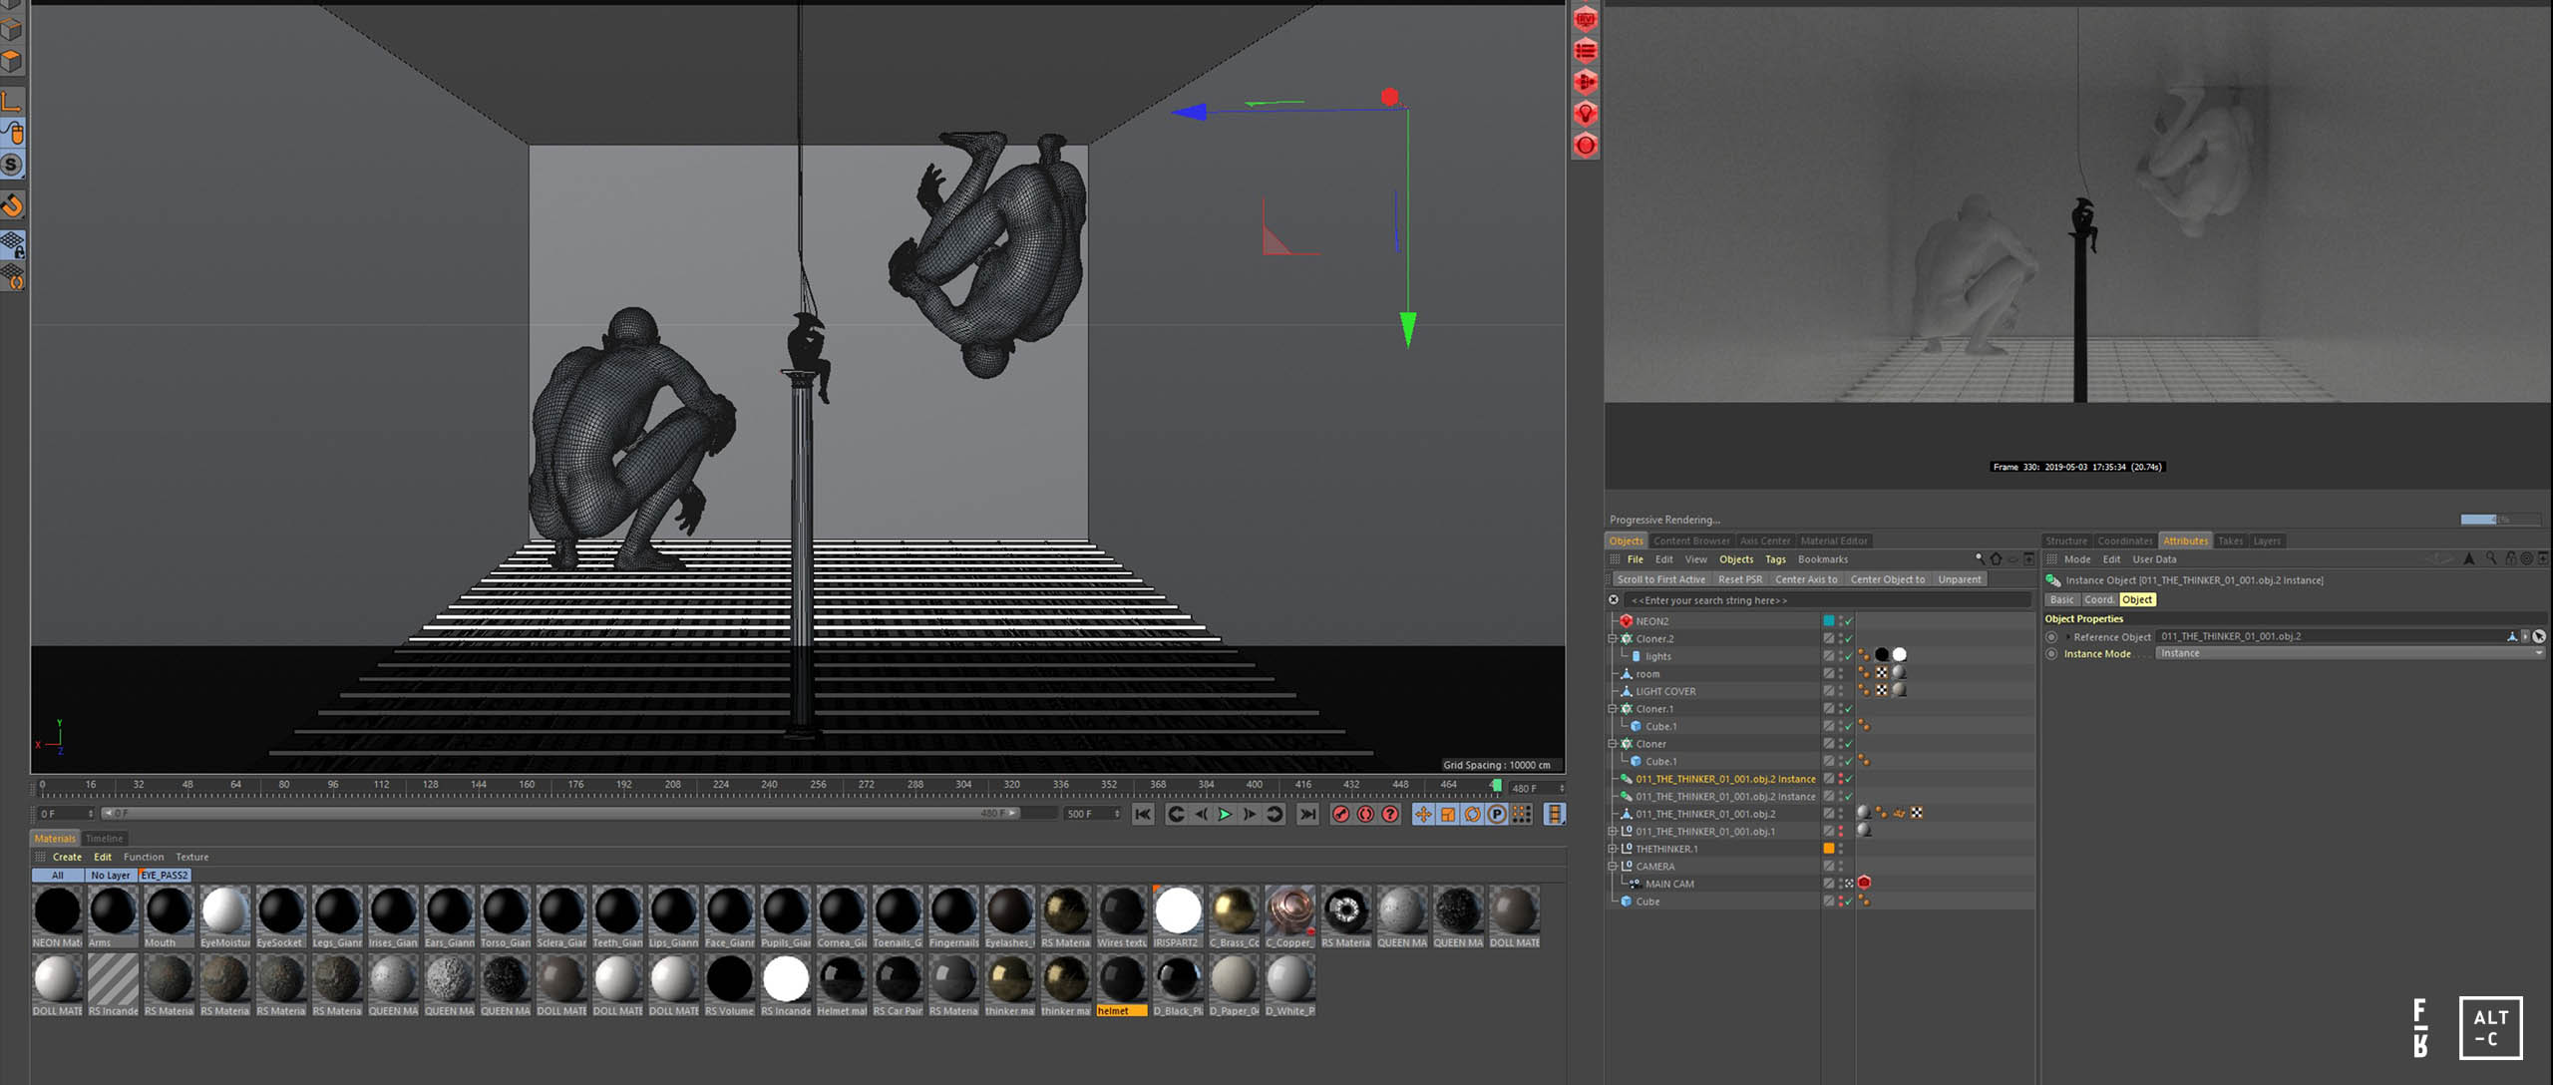This screenshot has width=2553, height=1085.
Task: Toggle Viewport Solo S icon
Action: tap(12, 165)
